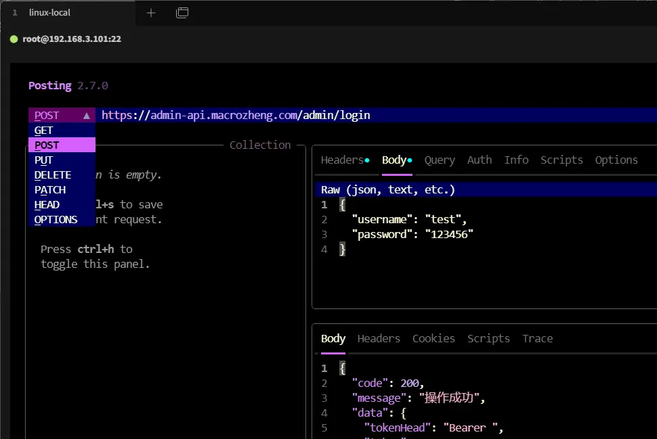Open the Auth tab
Viewport: 657px width, 439px height.
(480, 160)
